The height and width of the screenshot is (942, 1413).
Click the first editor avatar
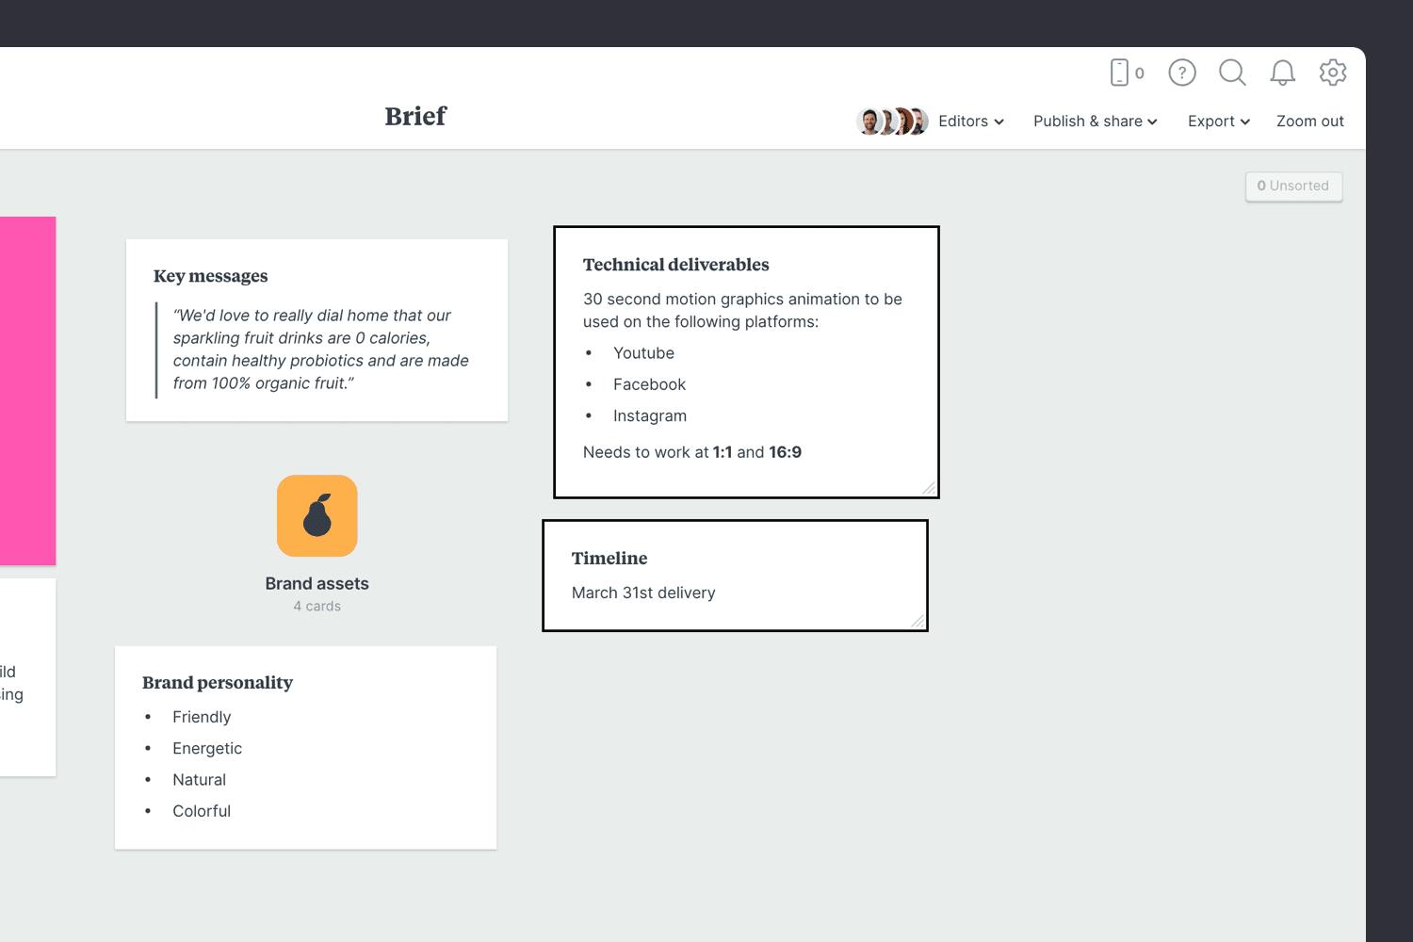tap(869, 121)
